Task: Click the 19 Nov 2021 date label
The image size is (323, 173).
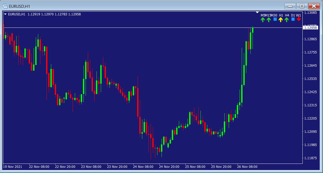Action: coord(12,167)
